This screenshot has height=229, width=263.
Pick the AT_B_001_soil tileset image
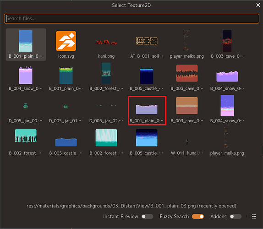coord(147,44)
